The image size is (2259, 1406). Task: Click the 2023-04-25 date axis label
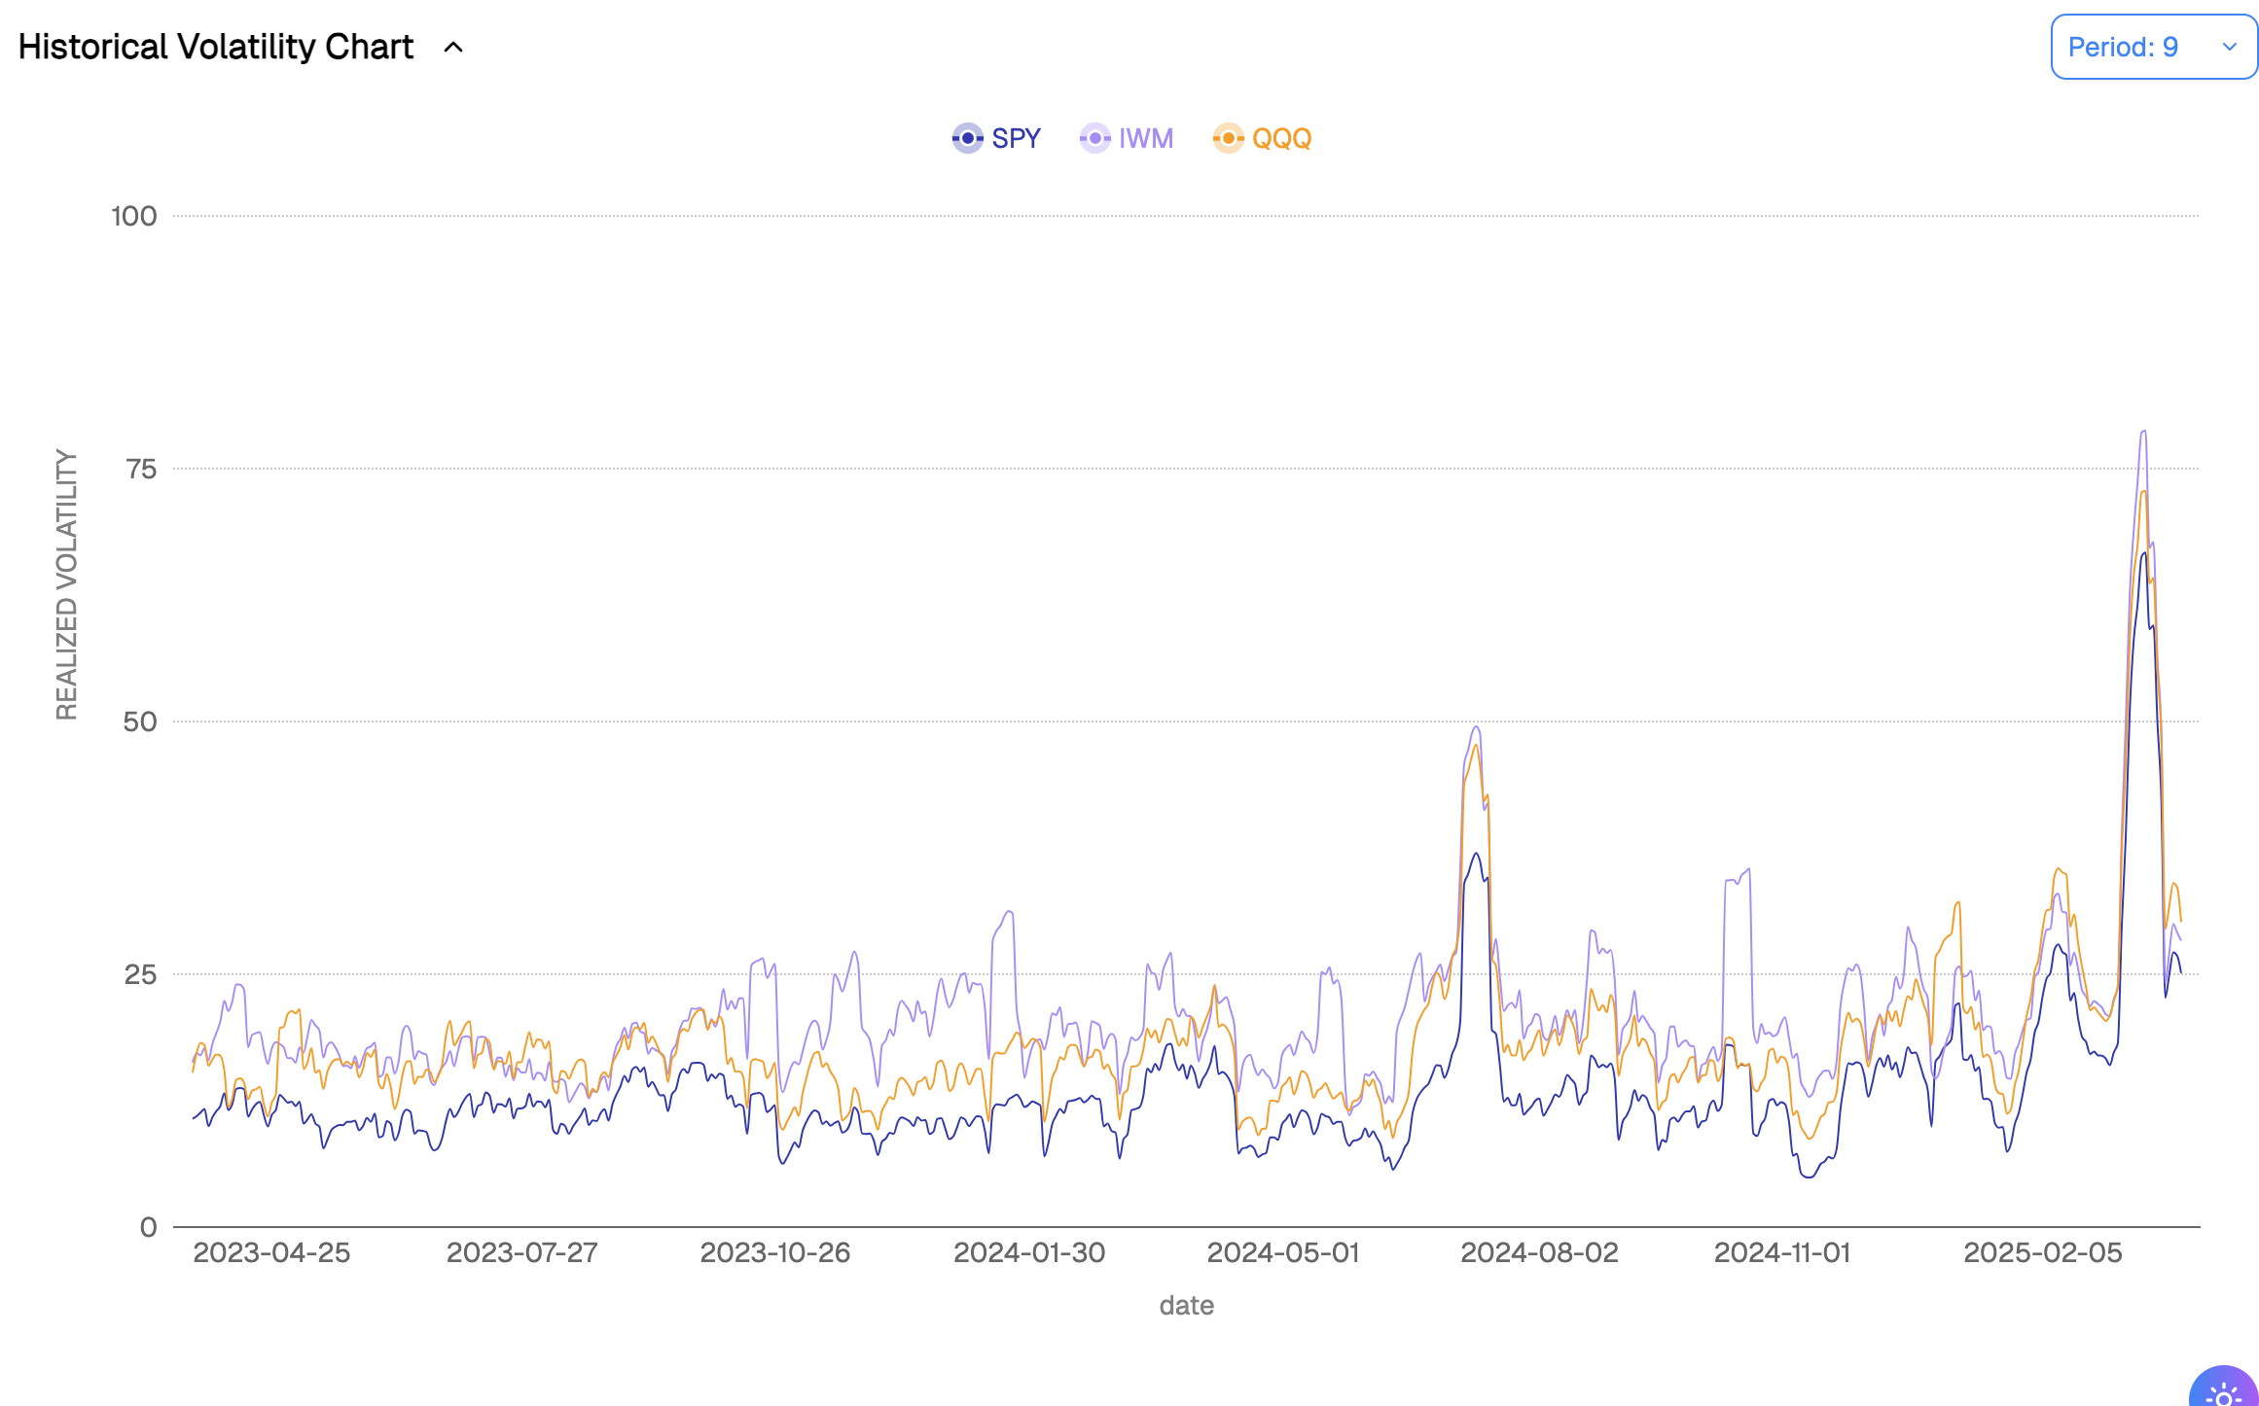pyautogui.click(x=271, y=1252)
